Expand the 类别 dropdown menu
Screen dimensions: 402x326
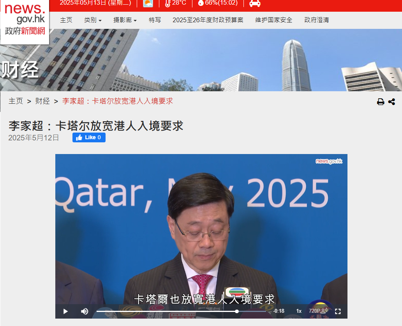click(x=93, y=20)
